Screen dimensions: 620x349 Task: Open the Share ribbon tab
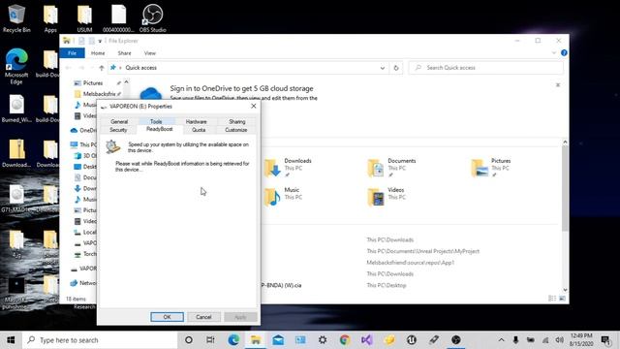click(124, 53)
